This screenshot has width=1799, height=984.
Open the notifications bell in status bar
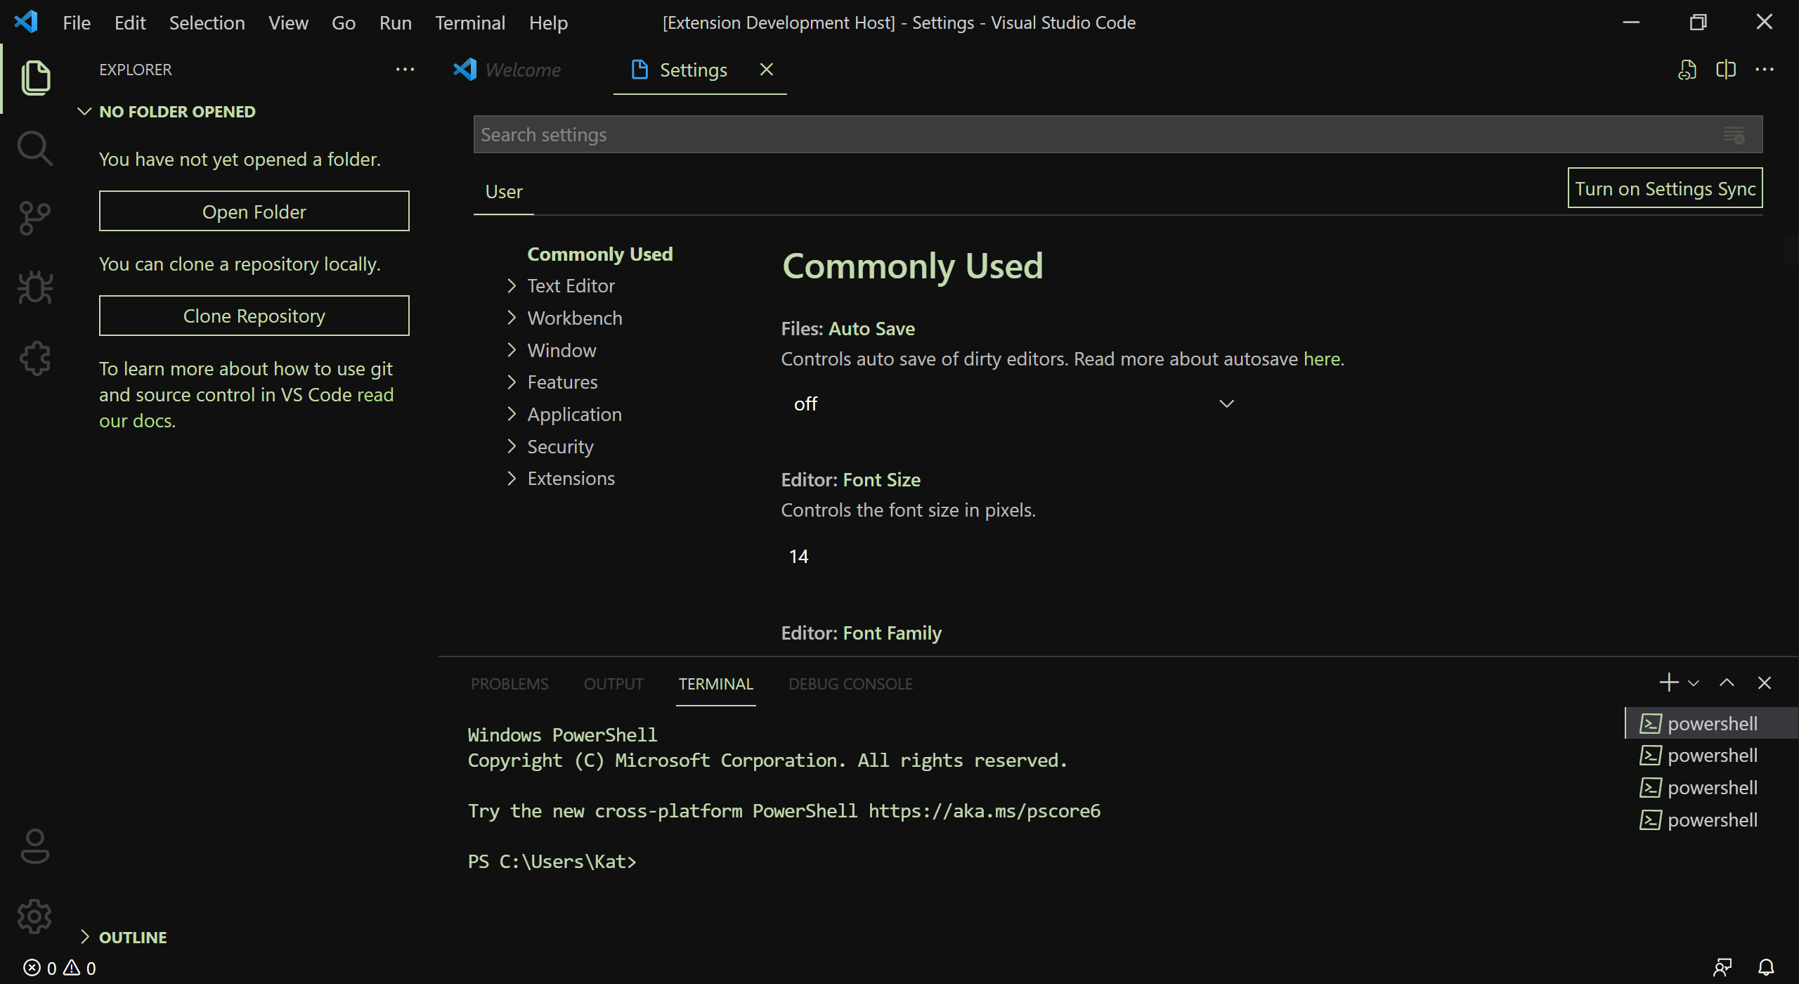coord(1766,968)
